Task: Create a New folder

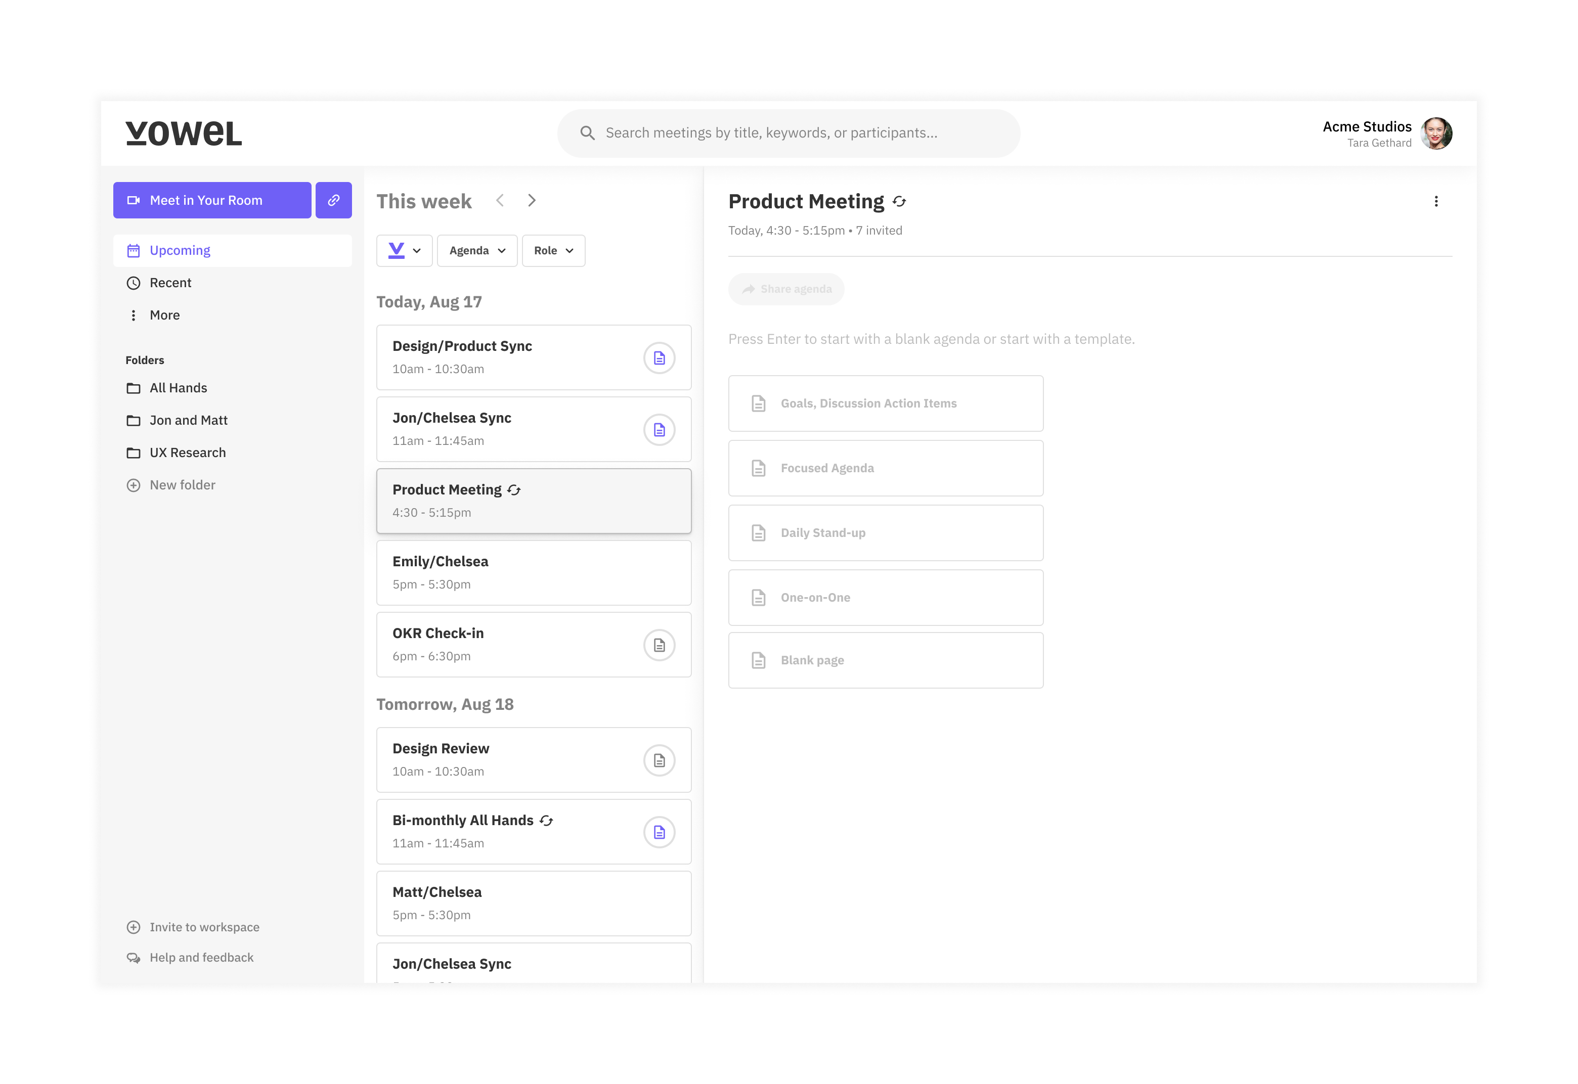Action: coord(232,485)
